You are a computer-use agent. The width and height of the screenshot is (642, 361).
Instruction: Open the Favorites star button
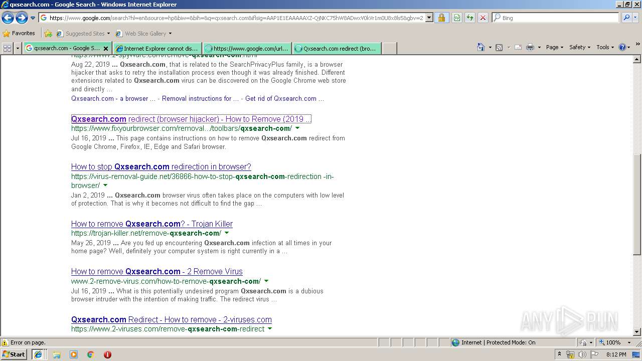(19, 34)
